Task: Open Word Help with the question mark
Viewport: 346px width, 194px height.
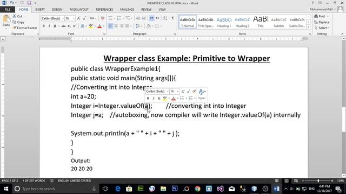Action: [x=312, y=3]
